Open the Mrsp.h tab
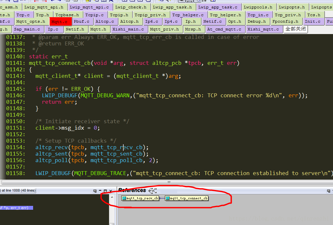 (194, 29)
